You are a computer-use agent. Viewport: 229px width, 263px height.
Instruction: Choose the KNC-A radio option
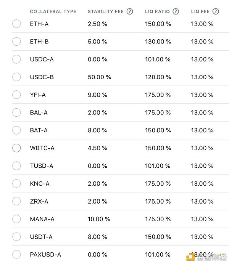(16, 183)
